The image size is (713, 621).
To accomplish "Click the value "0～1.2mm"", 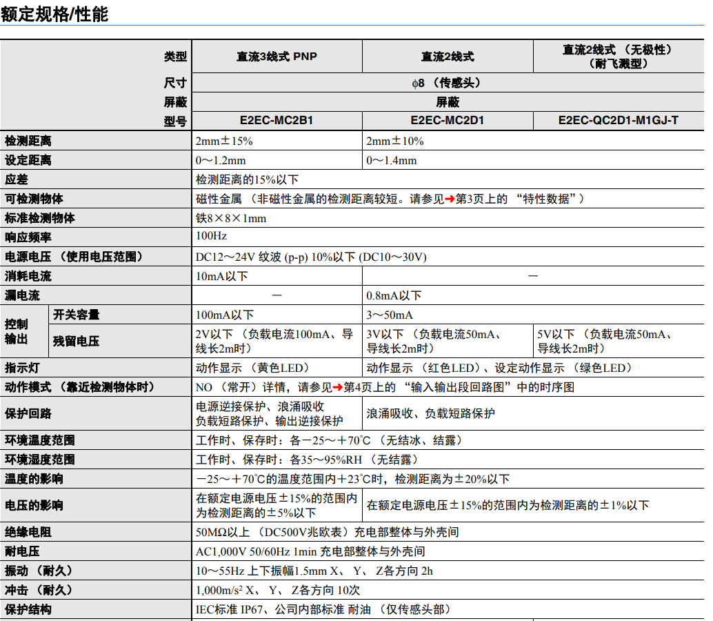I will (221, 161).
